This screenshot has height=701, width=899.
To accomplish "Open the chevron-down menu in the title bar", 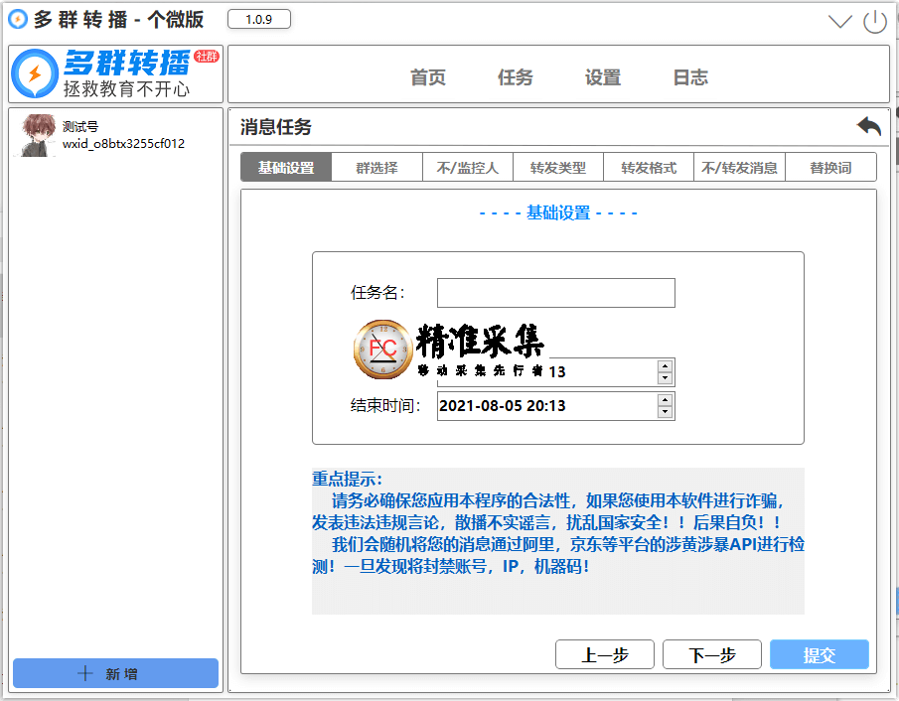I will click(x=840, y=22).
